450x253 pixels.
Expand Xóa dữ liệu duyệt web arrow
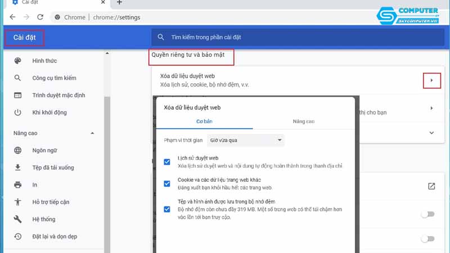[431, 80]
